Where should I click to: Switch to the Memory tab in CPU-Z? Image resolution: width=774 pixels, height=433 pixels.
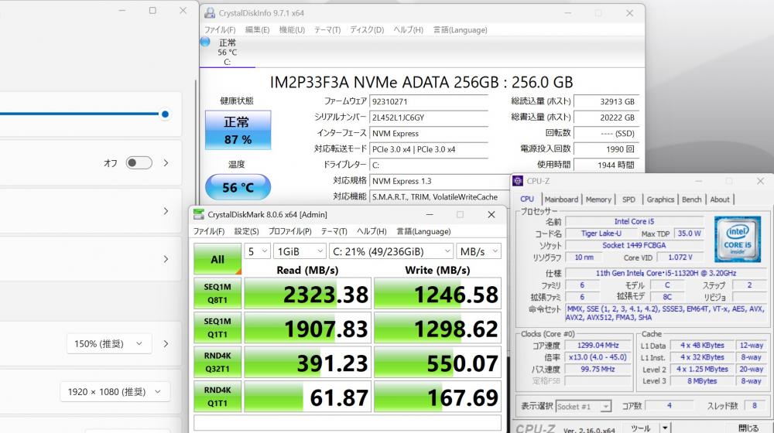point(598,199)
